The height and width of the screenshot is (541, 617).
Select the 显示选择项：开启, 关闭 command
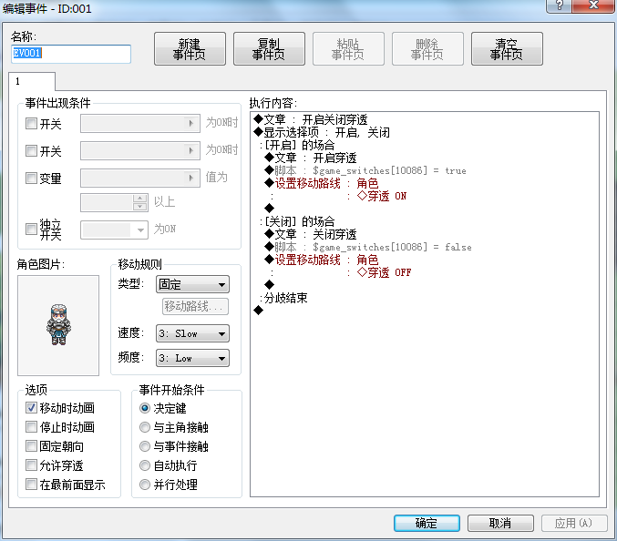[x=322, y=132]
